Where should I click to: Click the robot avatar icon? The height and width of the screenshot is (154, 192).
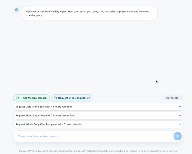(x=16, y=9)
